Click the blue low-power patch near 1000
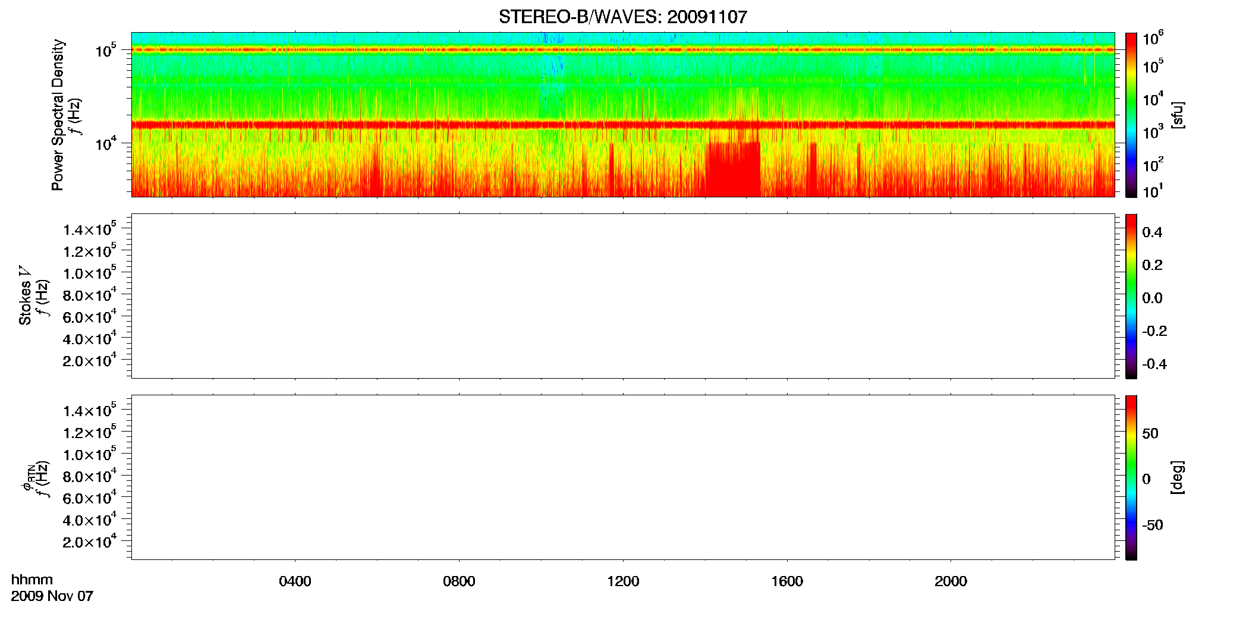This screenshot has height=642, width=1246. (553, 77)
